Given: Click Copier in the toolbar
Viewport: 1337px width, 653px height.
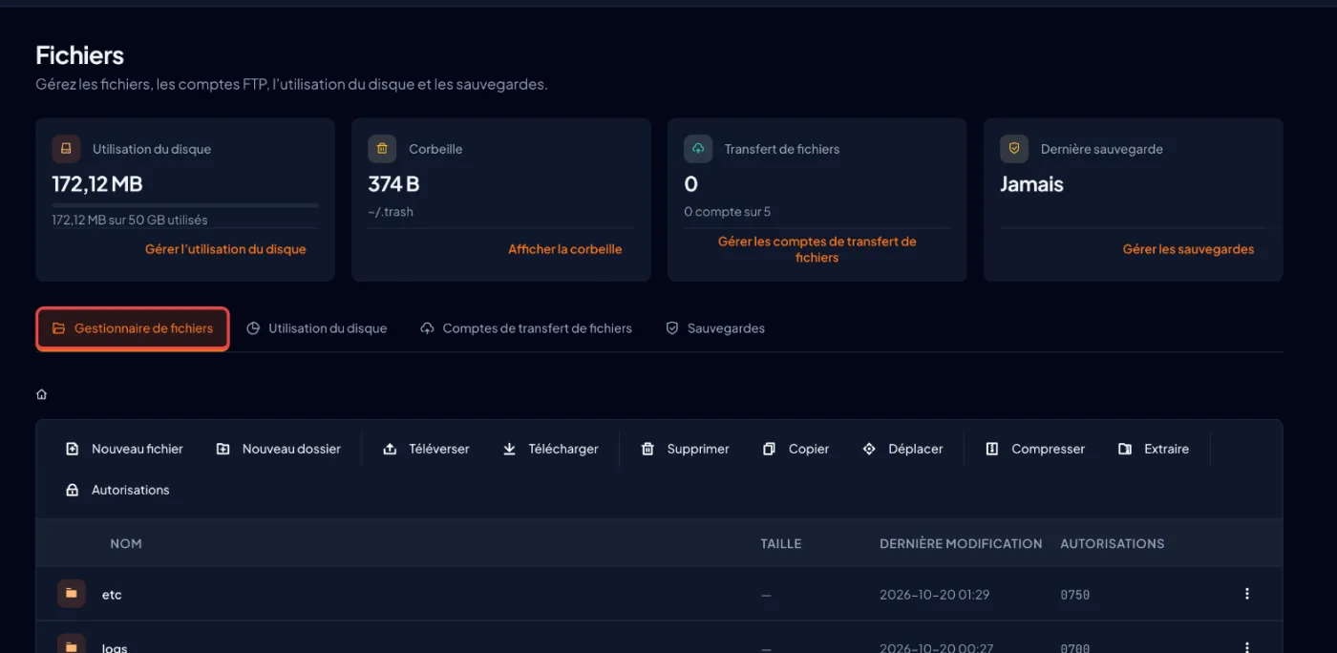Looking at the screenshot, I should 796,449.
